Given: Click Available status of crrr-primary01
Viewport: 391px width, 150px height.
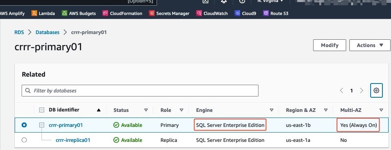Looking at the screenshot, I should point(128,125).
